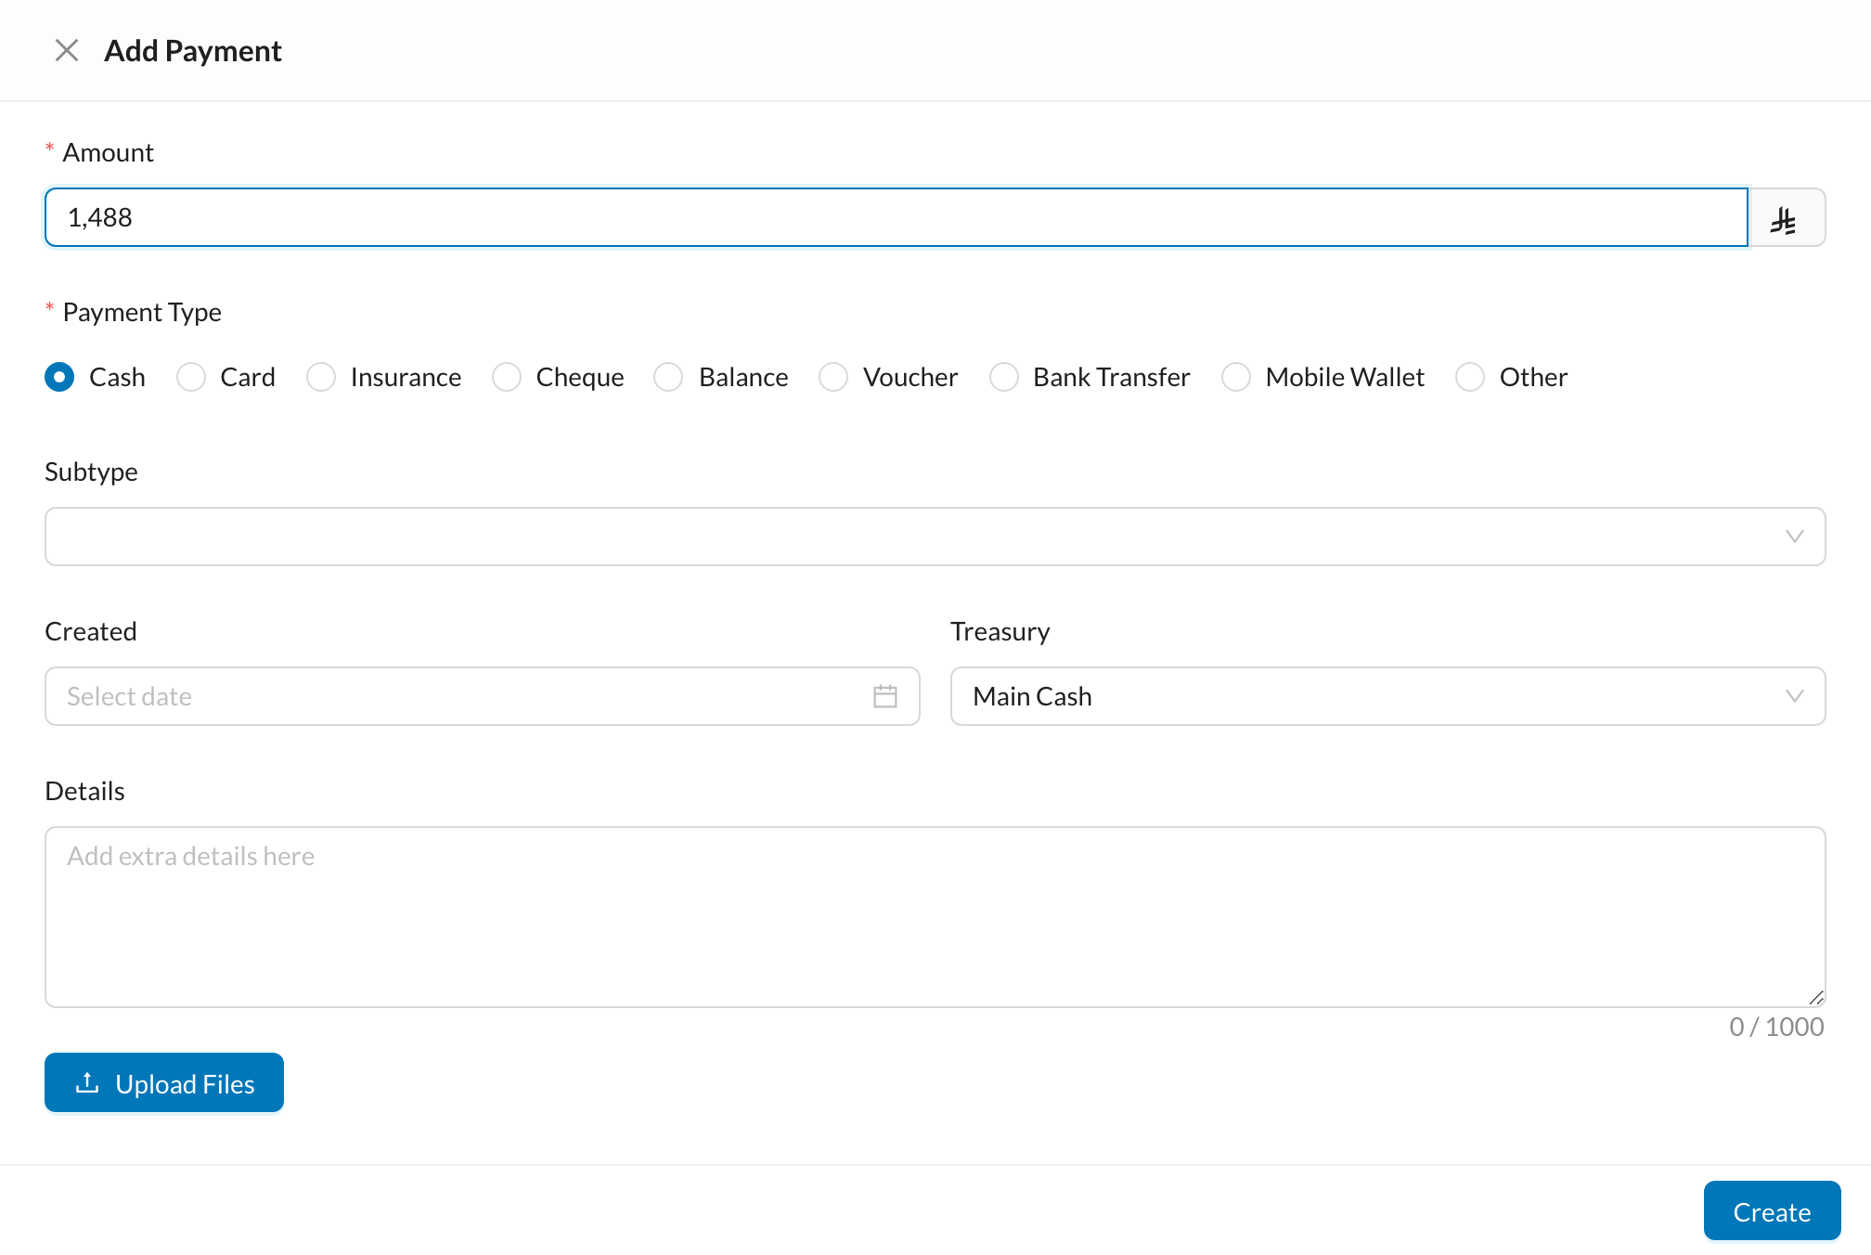Click the Create button
The width and height of the screenshot is (1871, 1255).
click(1772, 1210)
